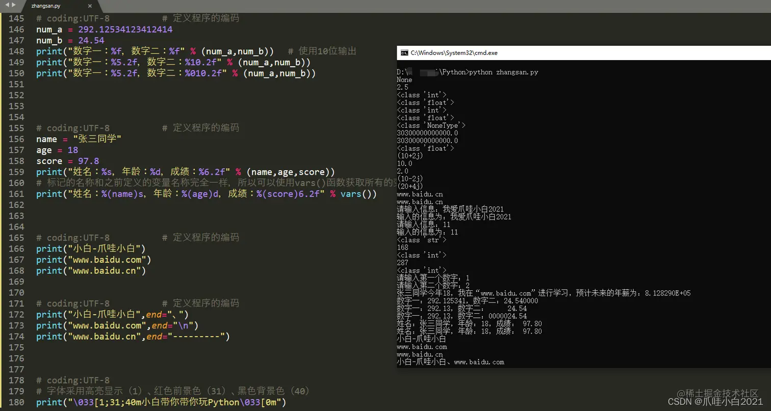
Task: Place cursor on num_b = 24.54 line
Action: click(70, 40)
